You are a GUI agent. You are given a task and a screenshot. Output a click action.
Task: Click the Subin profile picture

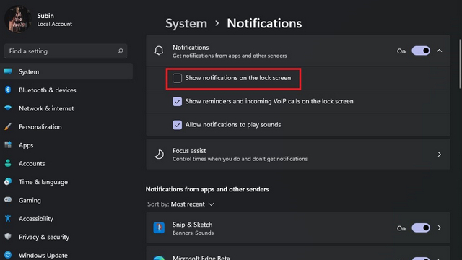click(x=18, y=19)
